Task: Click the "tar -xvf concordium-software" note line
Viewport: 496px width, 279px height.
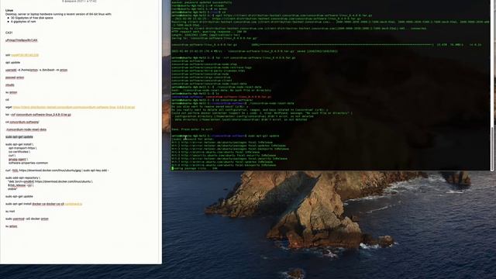Action: [x=38, y=115]
